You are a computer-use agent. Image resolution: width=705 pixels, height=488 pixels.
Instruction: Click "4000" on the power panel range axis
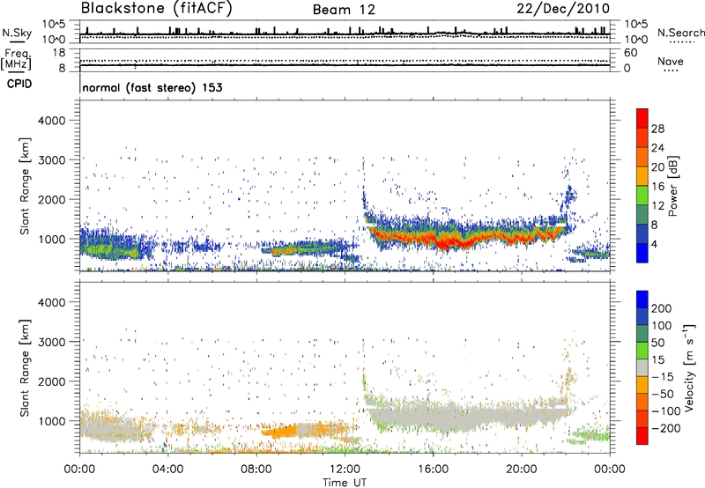pos(51,121)
